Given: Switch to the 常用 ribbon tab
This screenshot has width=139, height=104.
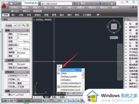Looking at the screenshot, I should (6, 15).
